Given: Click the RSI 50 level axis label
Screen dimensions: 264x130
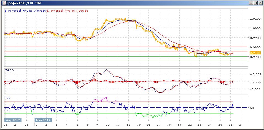Looking at the screenshot, I should point(252,108).
